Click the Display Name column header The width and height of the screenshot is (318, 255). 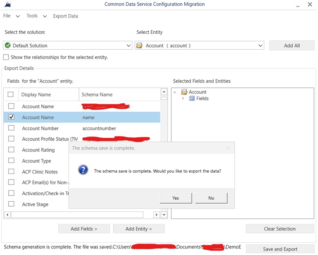(49, 95)
